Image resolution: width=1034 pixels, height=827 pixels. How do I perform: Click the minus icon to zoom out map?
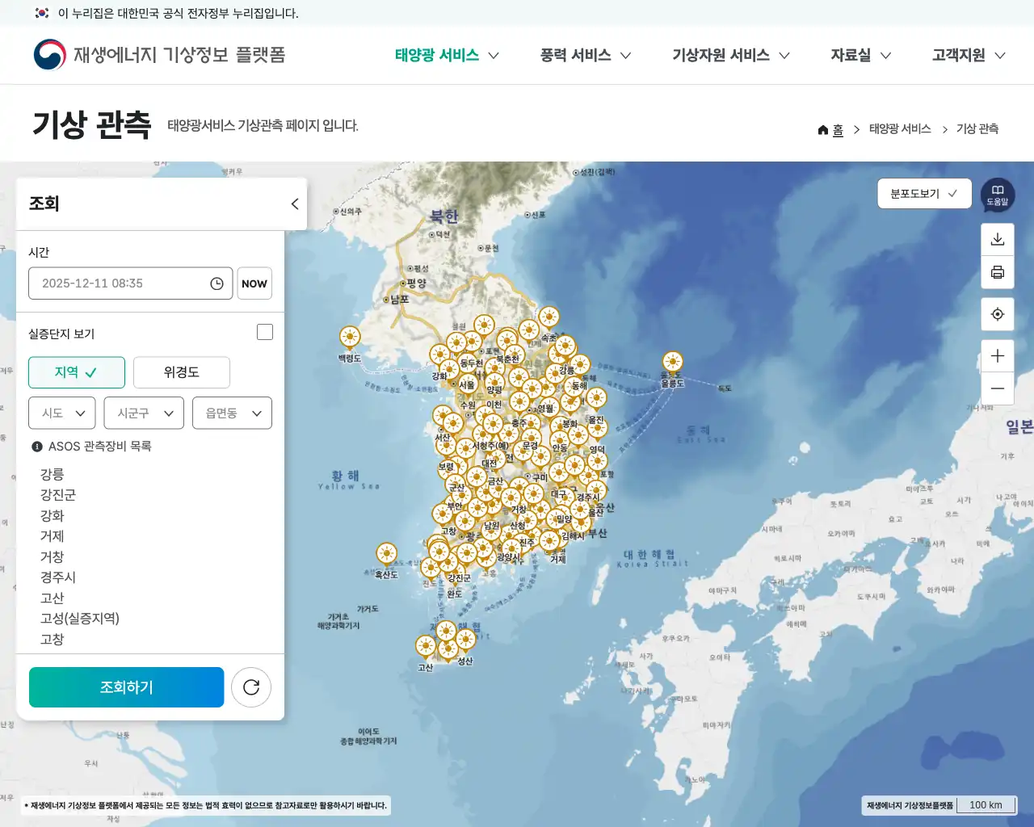[x=997, y=388]
